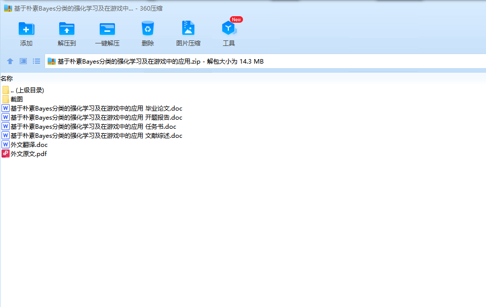Select the .. (上级目录) entry
The width and height of the screenshot is (486, 307).
pyautogui.click(x=27, y=90)
